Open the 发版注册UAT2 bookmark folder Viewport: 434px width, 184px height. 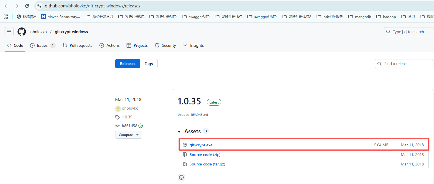pyautogui.click(x=297, y=17)
